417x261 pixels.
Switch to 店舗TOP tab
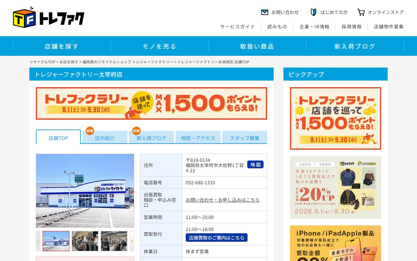pyautogui.click(x=58, y=138)
